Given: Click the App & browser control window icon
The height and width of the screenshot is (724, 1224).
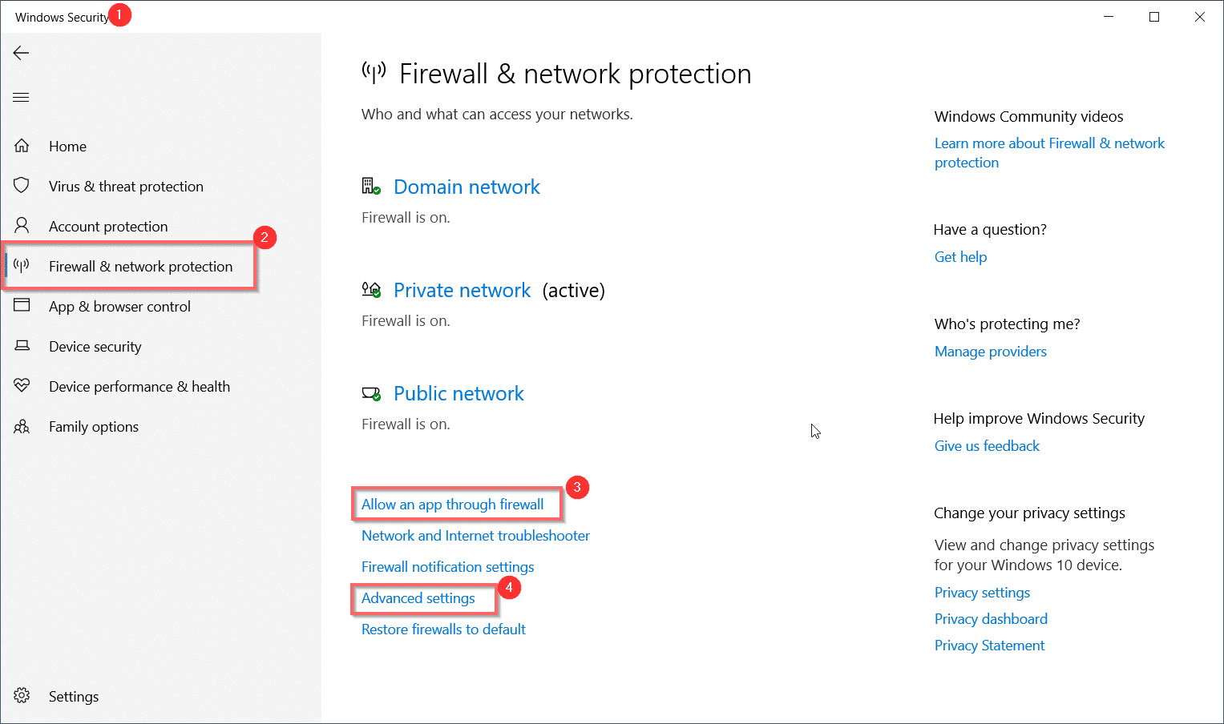Looking at the screenshot, I should pos(22,305).
